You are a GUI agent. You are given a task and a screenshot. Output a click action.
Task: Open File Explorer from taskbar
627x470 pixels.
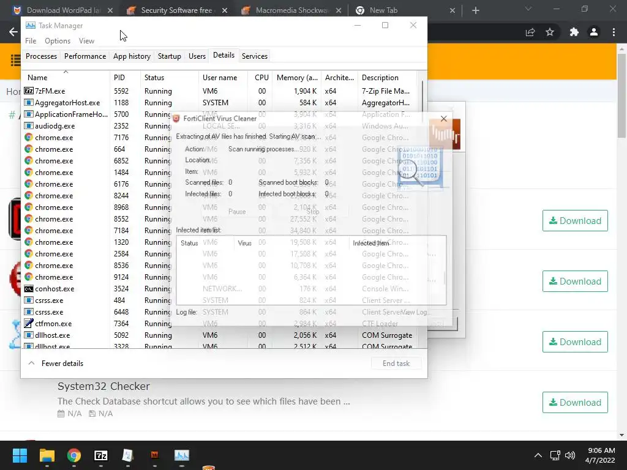click(x=47, y=455)
